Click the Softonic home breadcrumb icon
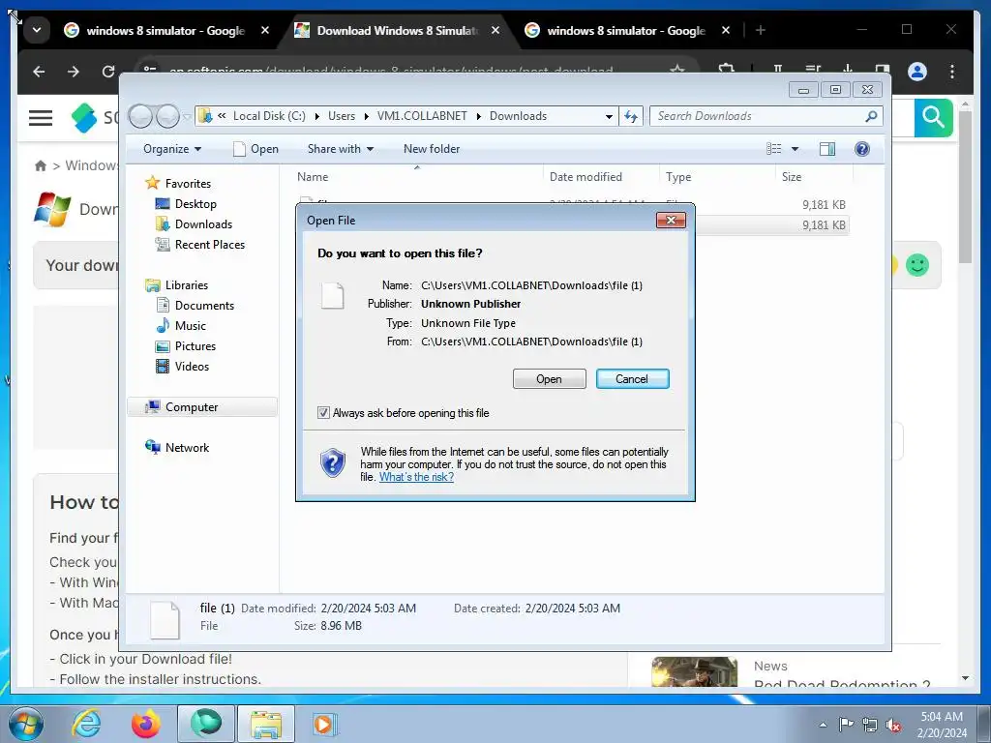Image resolution: width=991 pixels, height=743 pixels. point(41,165)
